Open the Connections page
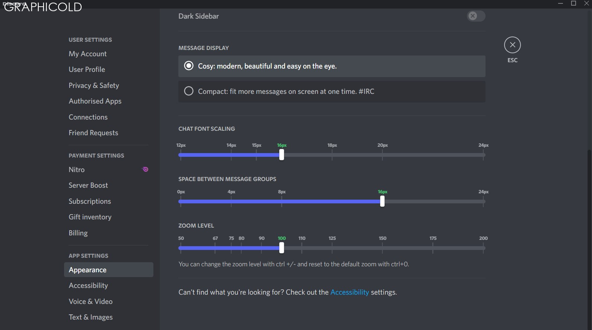 point(88,117)
